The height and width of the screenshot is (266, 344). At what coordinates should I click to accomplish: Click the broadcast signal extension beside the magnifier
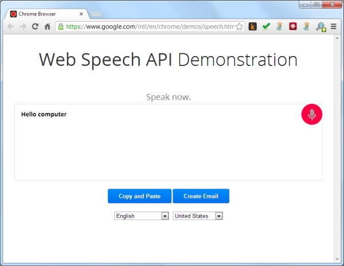[x=307, y=26]
